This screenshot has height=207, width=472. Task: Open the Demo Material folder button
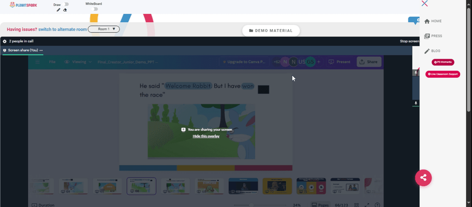[x=271, y=31]
